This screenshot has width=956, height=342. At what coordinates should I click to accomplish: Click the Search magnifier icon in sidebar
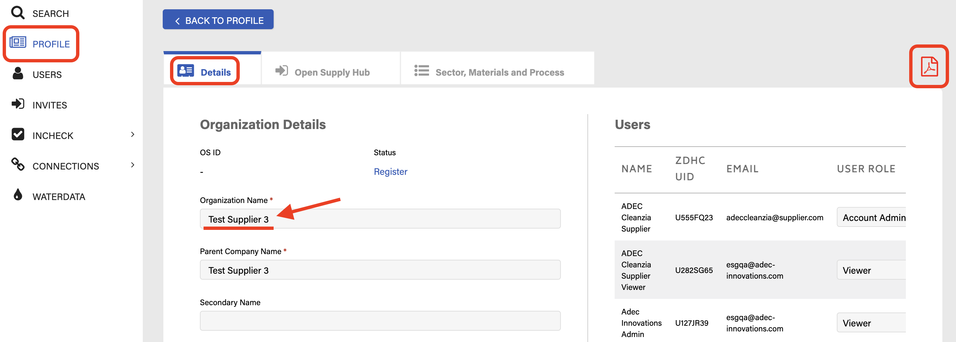(x=18, y=13)
